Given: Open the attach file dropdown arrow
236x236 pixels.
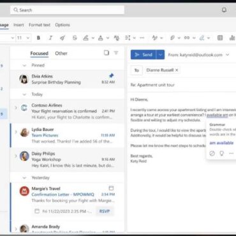Looking at the screenshot, I should tap(179, 38).
